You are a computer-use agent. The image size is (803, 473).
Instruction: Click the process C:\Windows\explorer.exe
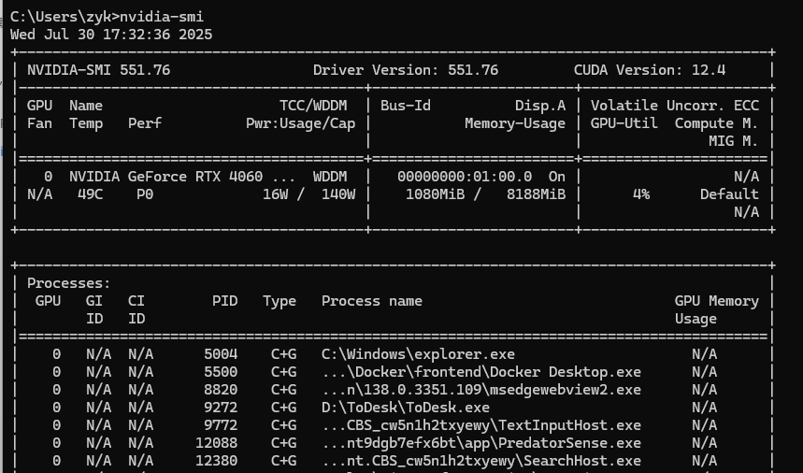coord(419,354)
